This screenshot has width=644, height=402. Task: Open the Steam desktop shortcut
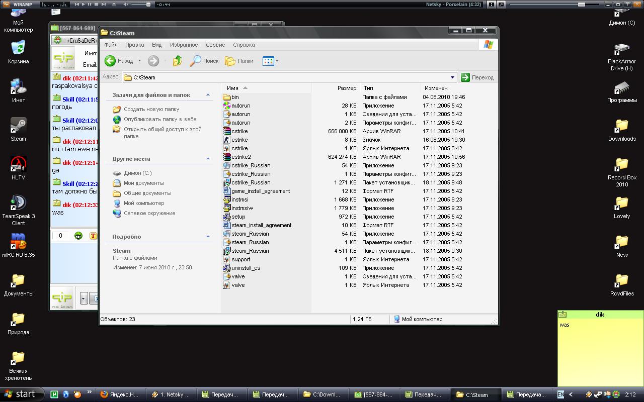coord(18,129)
